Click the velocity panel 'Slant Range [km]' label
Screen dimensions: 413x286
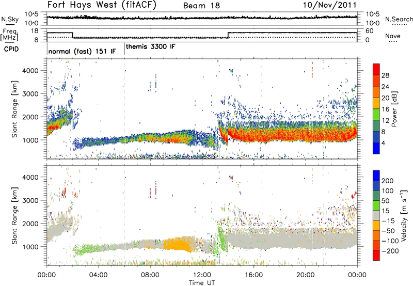(14, 215)
